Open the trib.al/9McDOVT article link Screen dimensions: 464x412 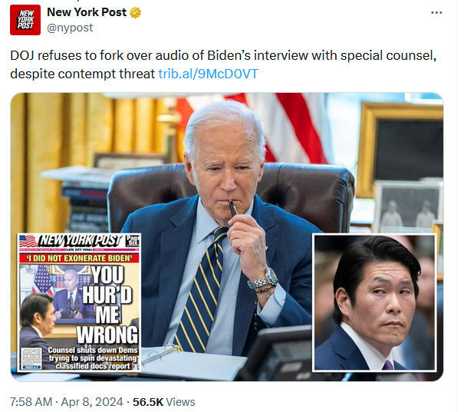point(209,74)
